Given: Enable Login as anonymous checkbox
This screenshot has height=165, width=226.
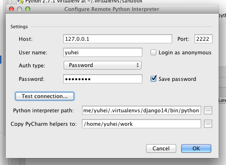Looking at the screenshot, I should pos(153,52).
